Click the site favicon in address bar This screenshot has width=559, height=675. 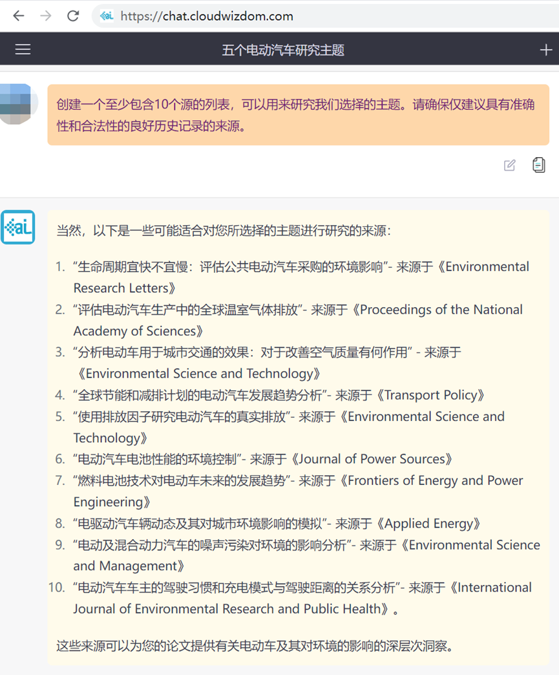(106, 16)
